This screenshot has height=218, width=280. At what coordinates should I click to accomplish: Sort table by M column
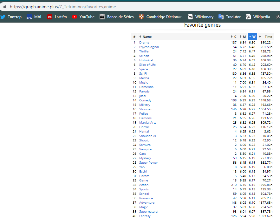tap(243, 37)
